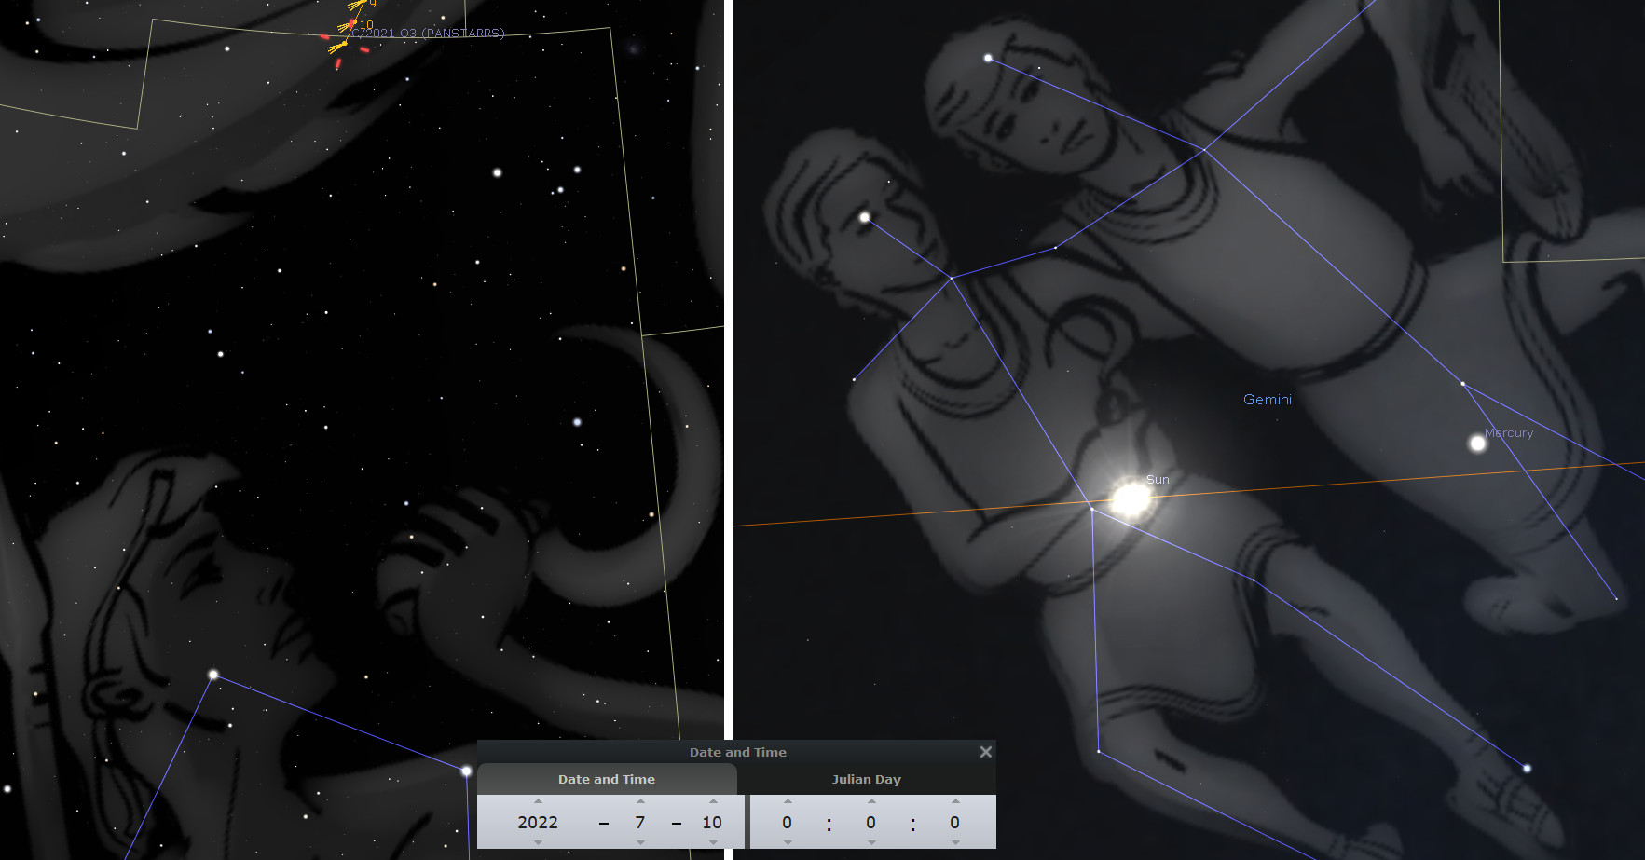This screenshot has width=1645, height=860.
Task: Decrease the seconds value with down arrow
Action: [x=955, y=842]
